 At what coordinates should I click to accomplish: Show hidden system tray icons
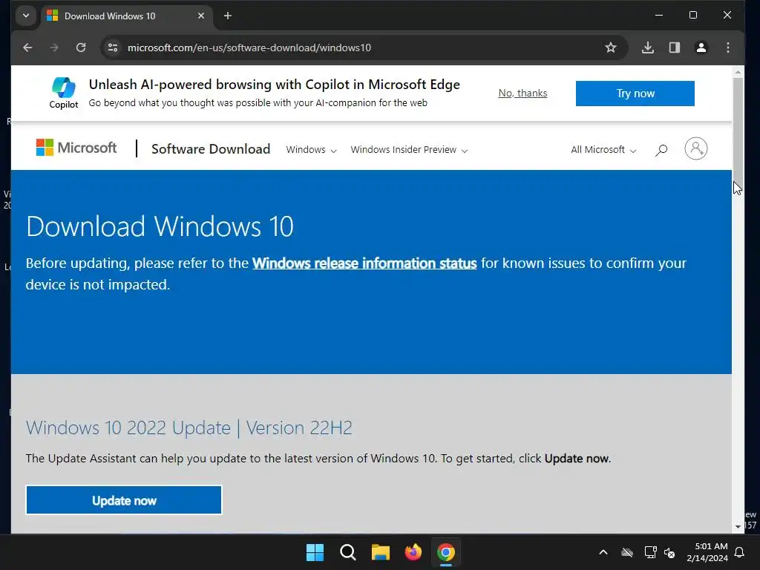click(603, 552)
